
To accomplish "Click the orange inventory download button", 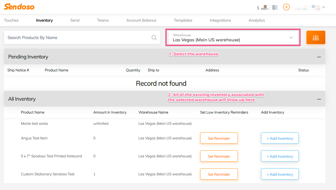I will 316,37.
